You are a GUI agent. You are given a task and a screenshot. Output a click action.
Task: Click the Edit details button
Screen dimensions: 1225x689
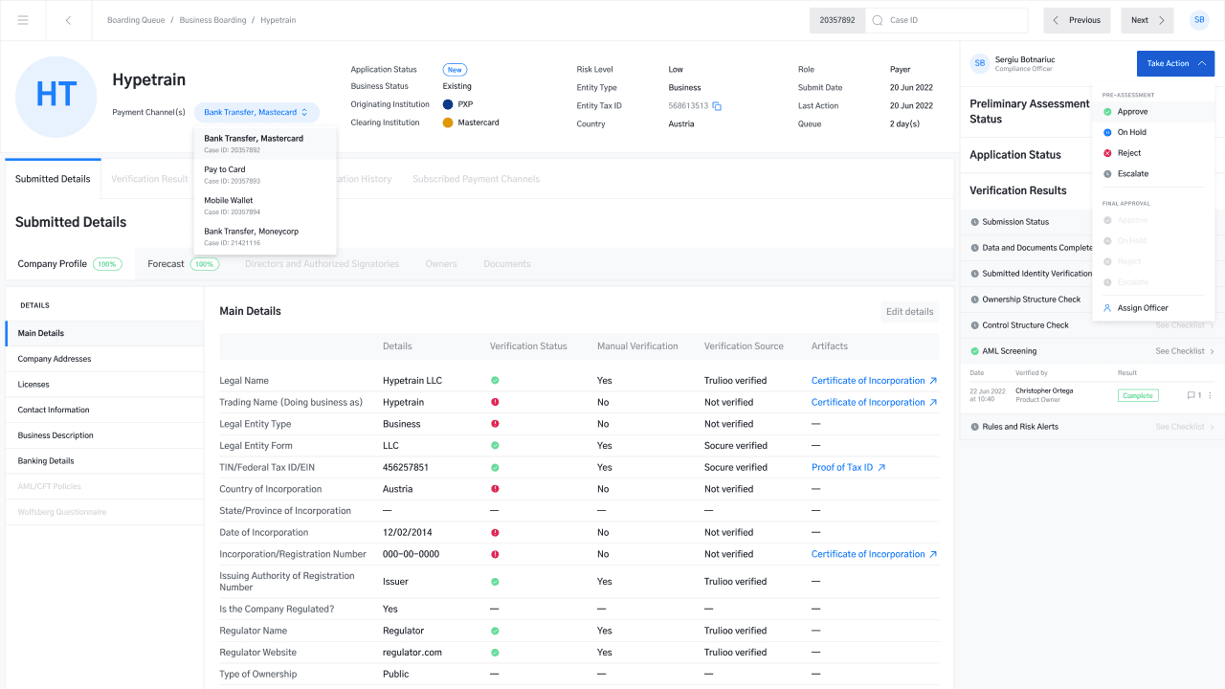click(909, 311)
